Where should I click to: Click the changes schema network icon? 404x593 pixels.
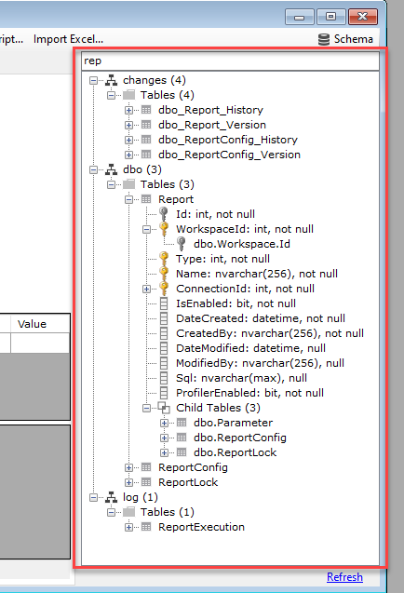pos(111,80)
